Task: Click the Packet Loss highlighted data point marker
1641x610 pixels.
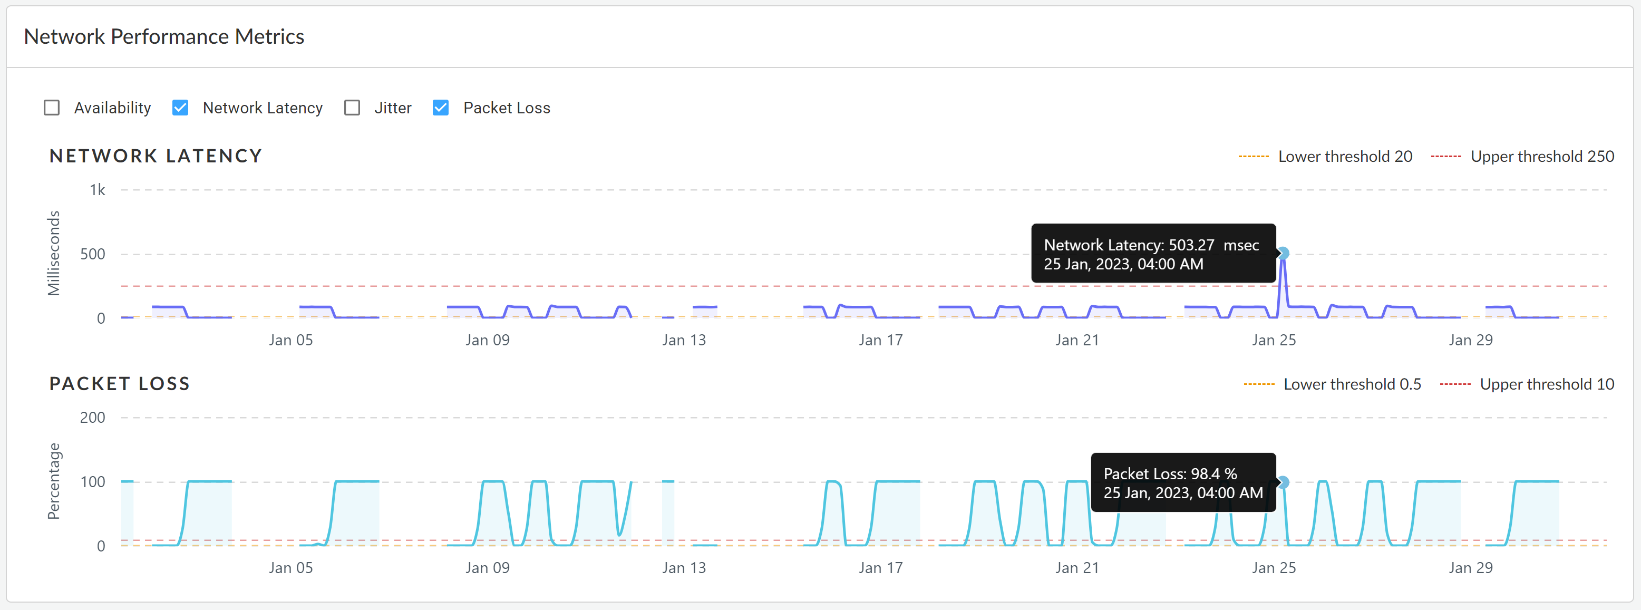Action: [1283, 482]
